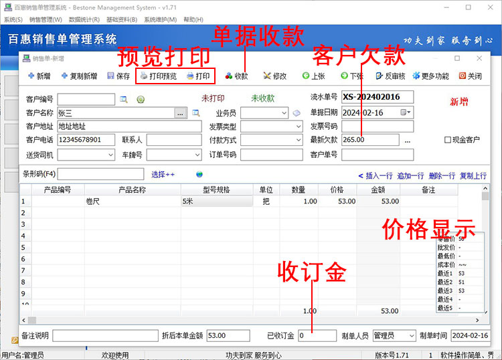The width and height of the screenshot is (502, 360).
Task: Click the 联系人 input field
Action: click(x=174, y=140)
